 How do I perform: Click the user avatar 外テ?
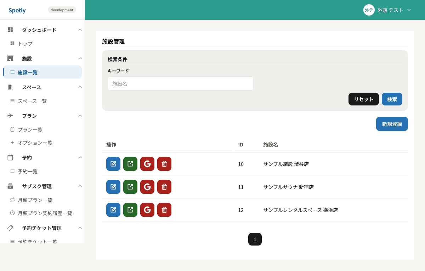(369, 10)
